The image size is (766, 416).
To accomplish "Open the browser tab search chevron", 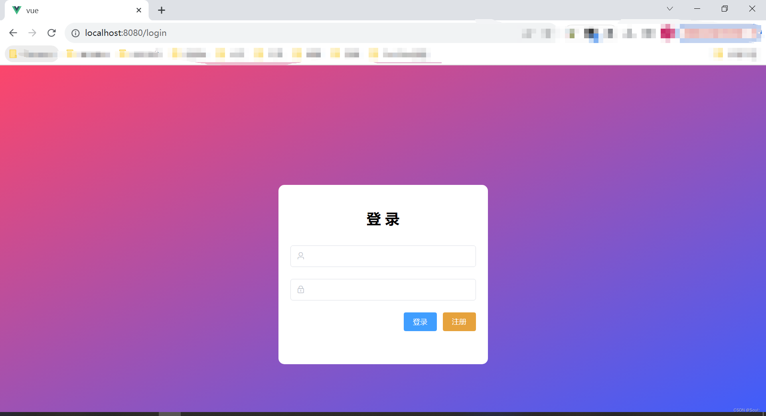I will pos(670,8).
